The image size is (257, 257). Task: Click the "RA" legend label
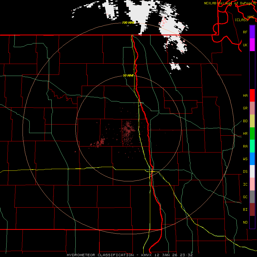coord(245,146)
